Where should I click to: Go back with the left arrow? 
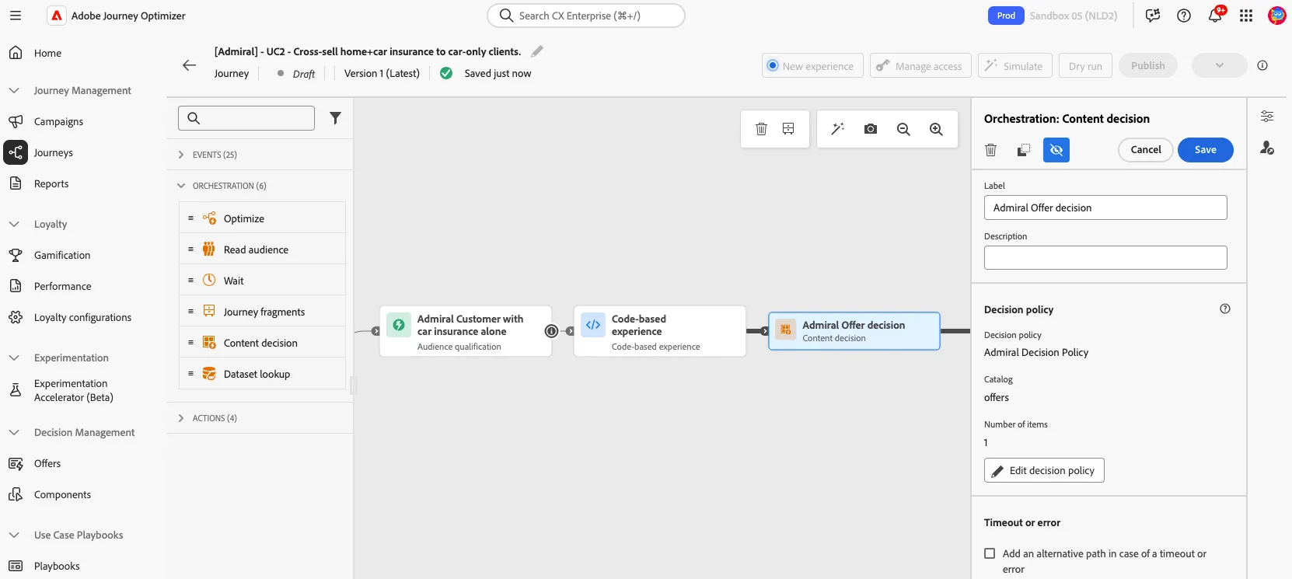pos(189,65)
